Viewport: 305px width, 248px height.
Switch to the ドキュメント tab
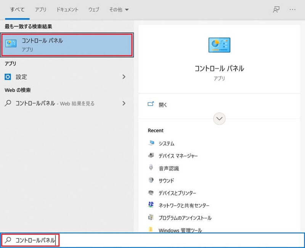pyautogui.click(x=67, y=10)
